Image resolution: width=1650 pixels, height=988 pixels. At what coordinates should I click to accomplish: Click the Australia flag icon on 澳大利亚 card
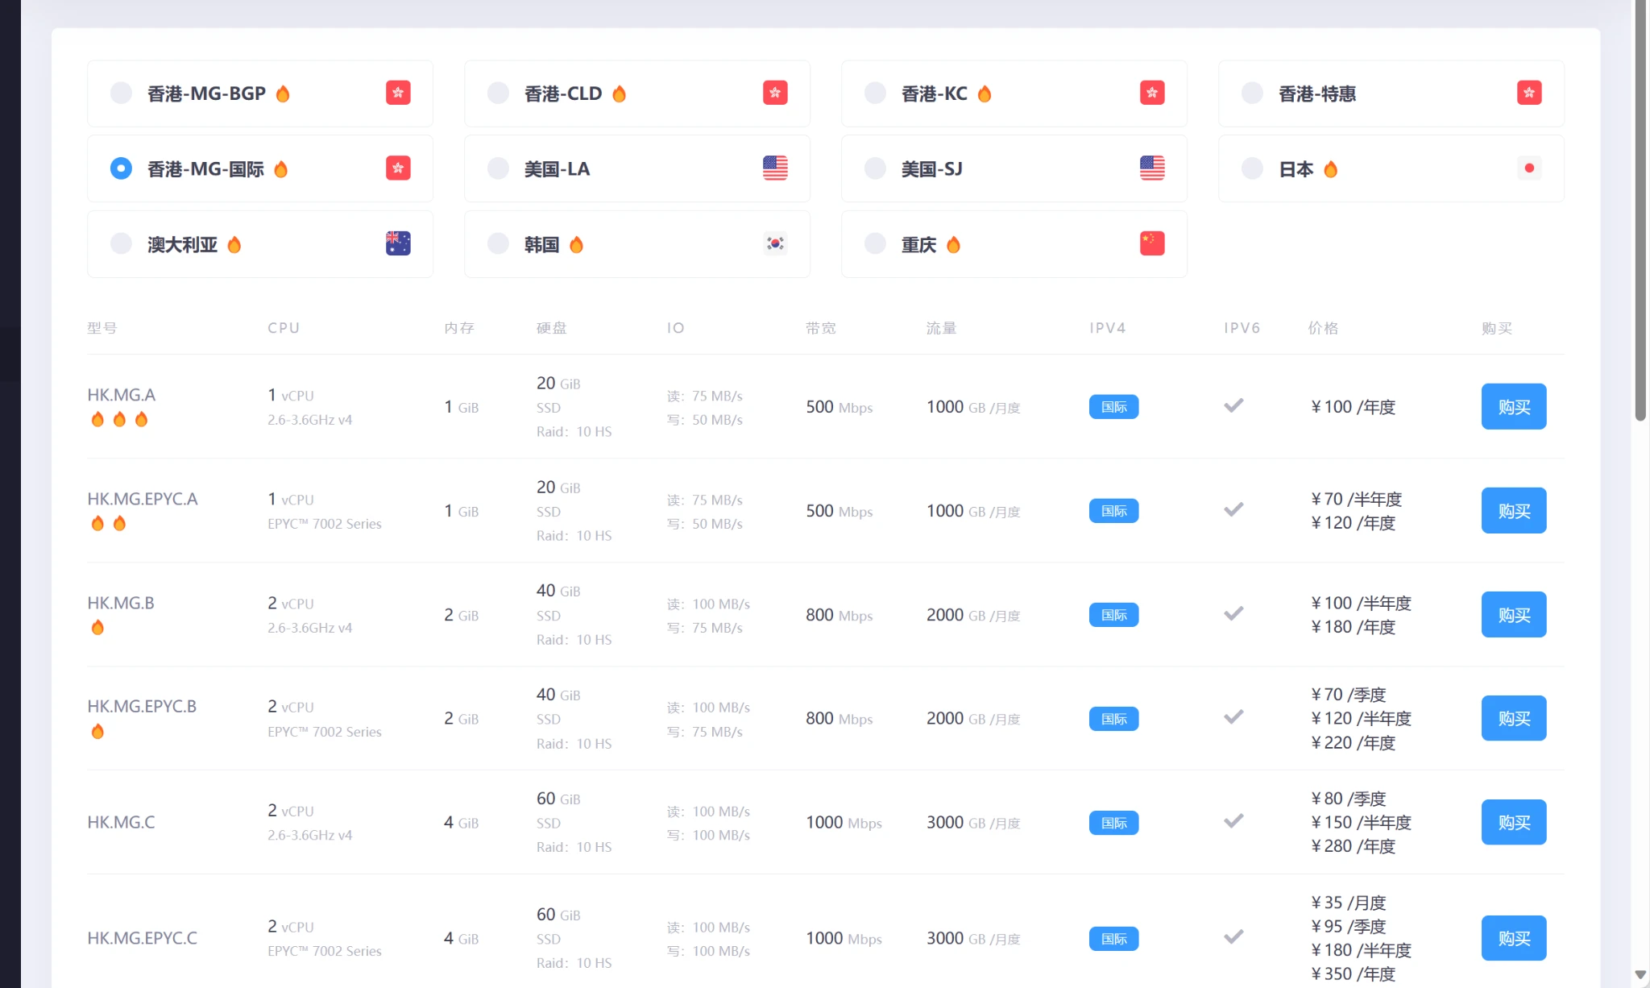(398, 243)
